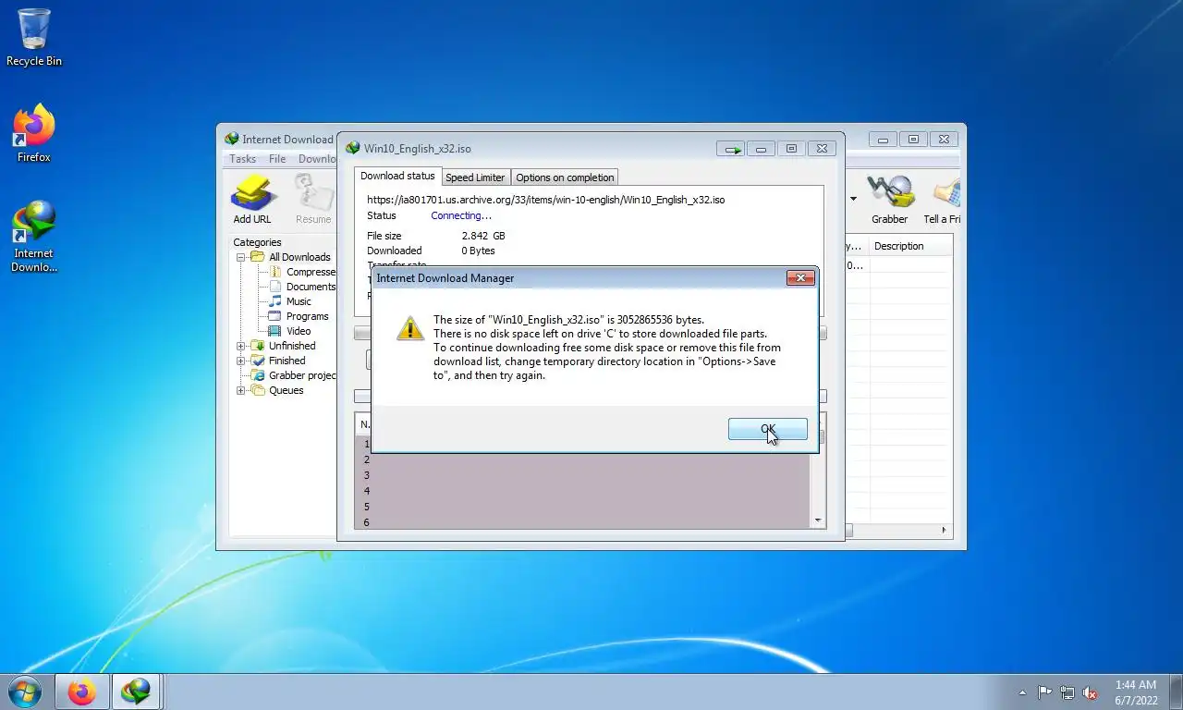Open toolbar dropdown arrow left of Grabber
Screen dimensions: 1183x710
click(x=853, y=198)
